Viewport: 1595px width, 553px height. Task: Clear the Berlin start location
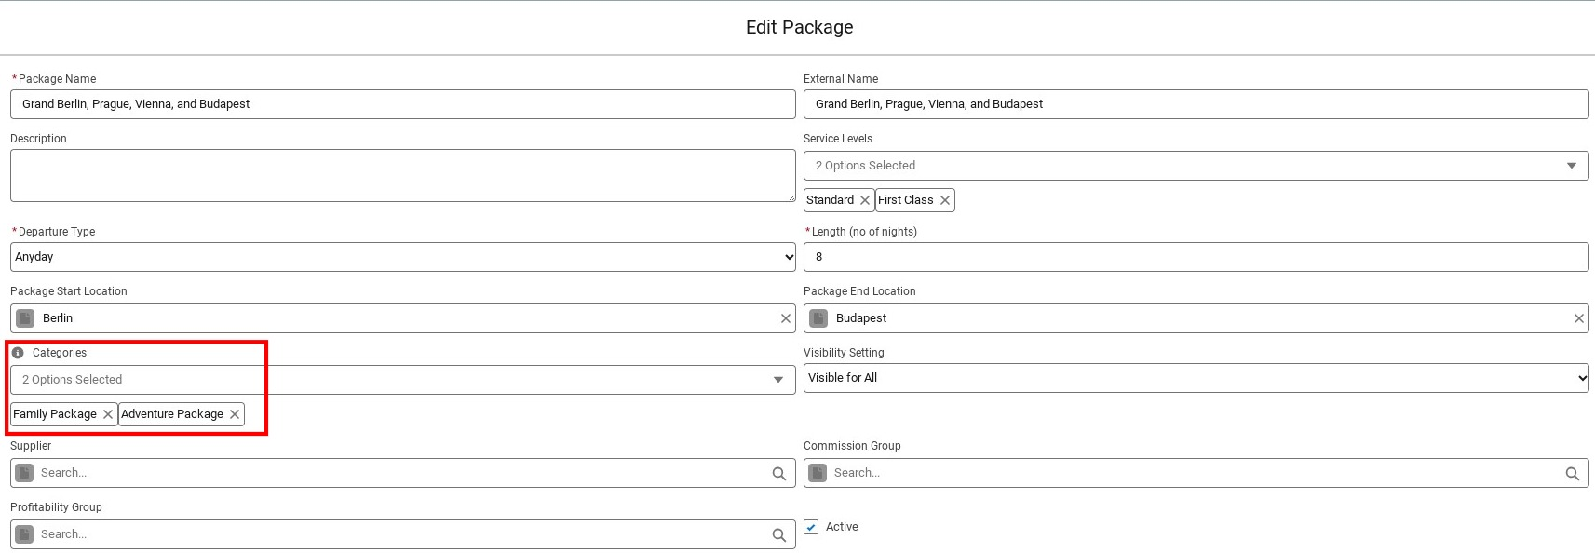(x=786, y=318)
